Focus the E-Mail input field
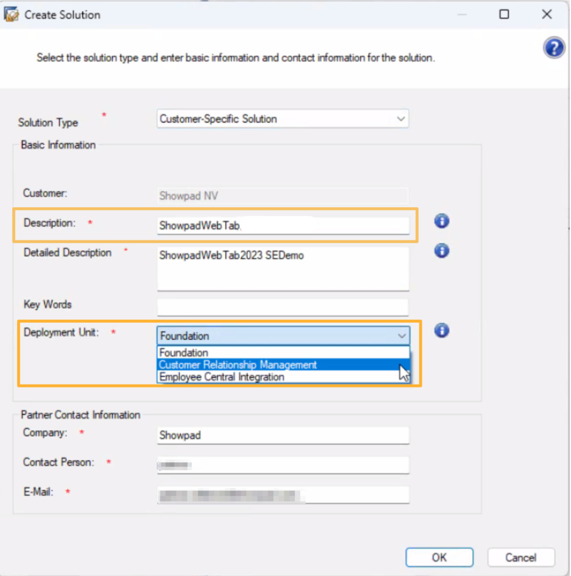The height and width of the screenshot is (576, 571). click(x=283, y=495)
